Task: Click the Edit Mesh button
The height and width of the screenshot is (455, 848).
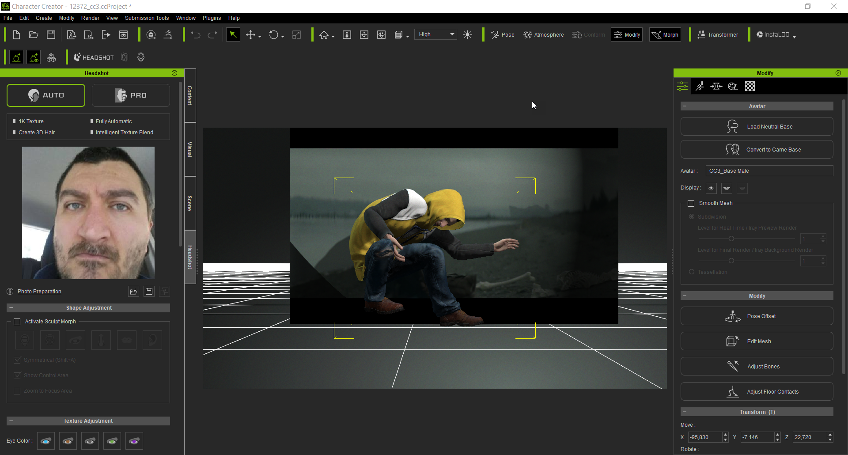Action: click(x=757, y=341)
